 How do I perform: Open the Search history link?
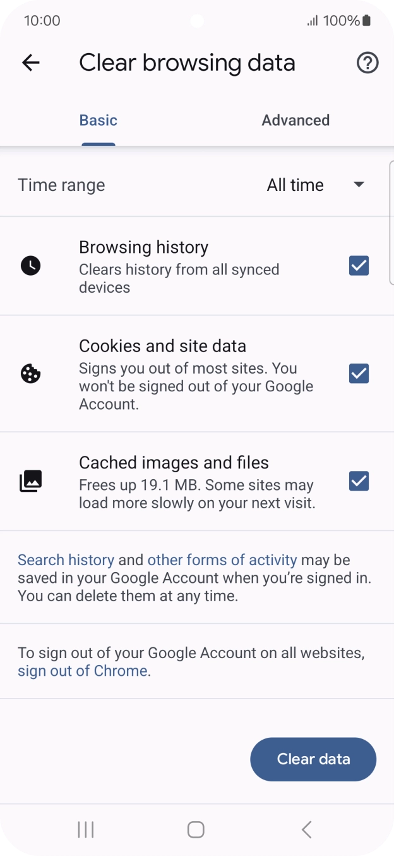coord(66,559)
